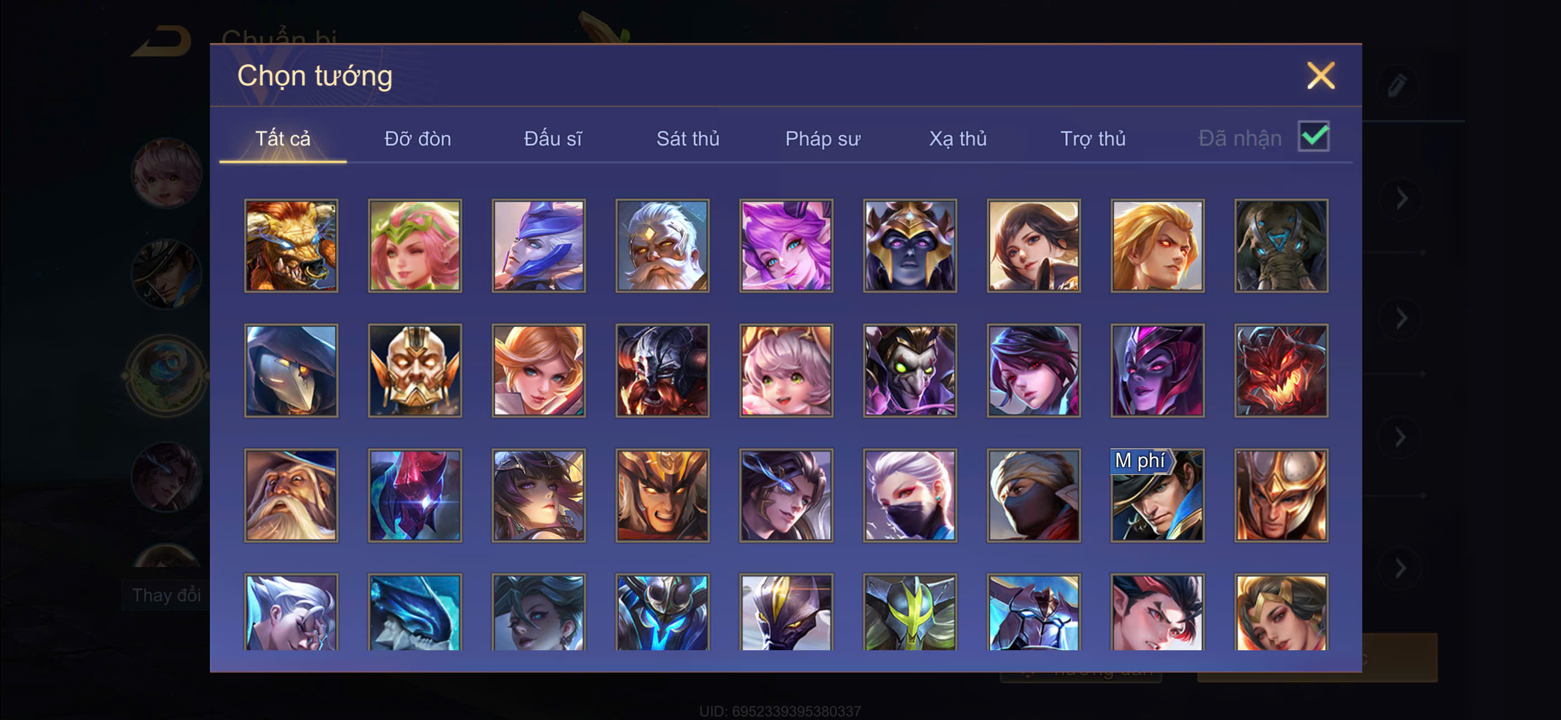Select the white-haired masked ninja hero
1561x720 pixels.
coord(909,495)
